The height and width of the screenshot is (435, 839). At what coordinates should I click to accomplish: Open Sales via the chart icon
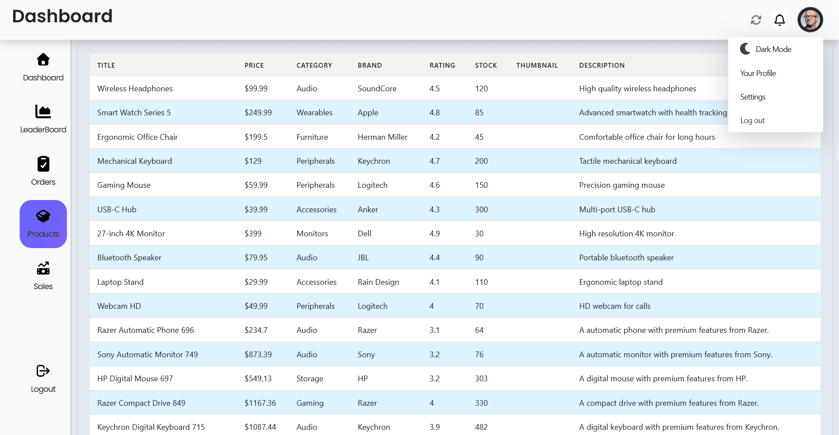point(43,268)
